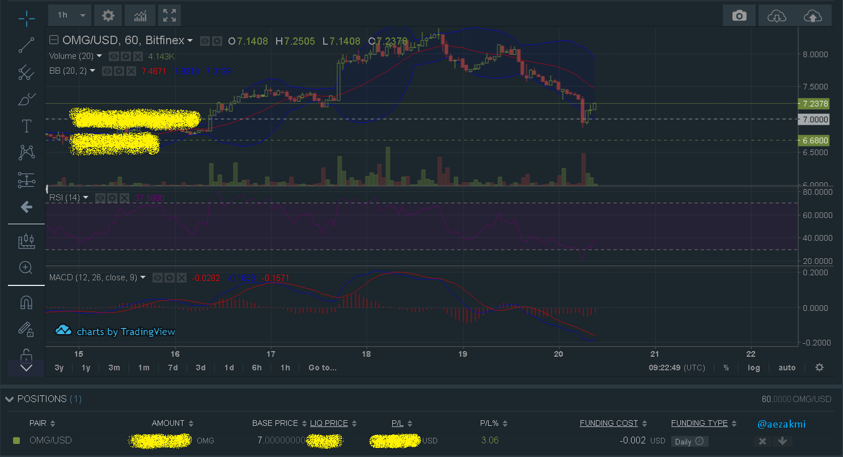The height and width of the screenshot is (457, 843).
Task: Open Volume indicator settings gear
Action: tap(125, 56)
